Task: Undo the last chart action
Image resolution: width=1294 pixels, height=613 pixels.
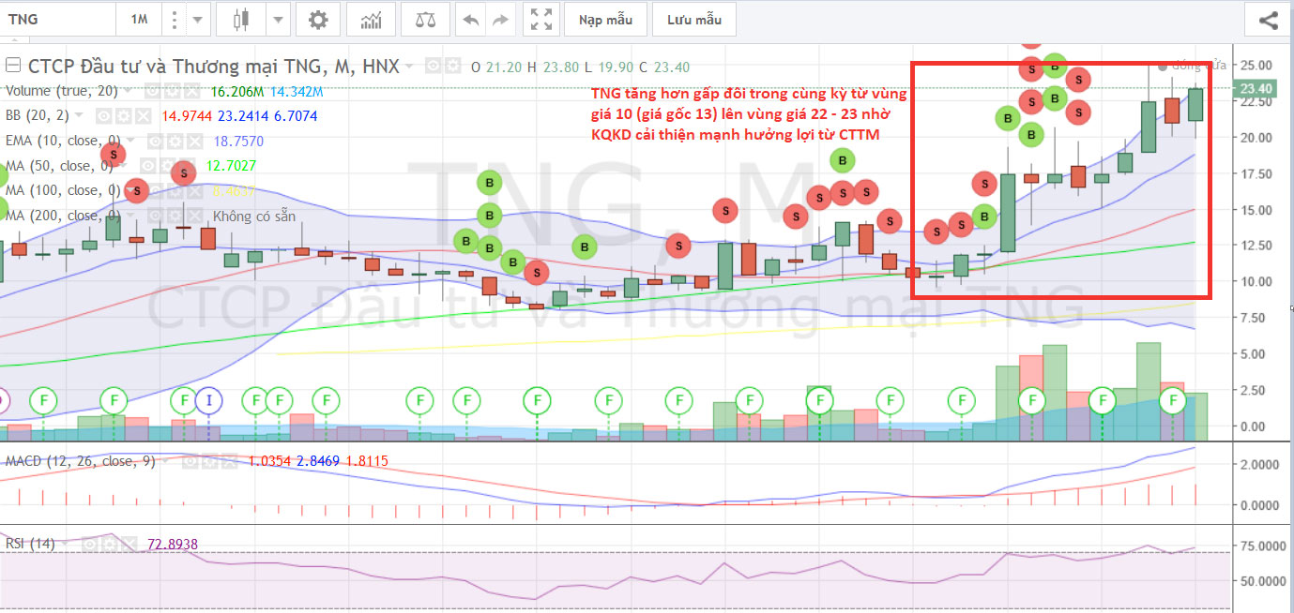Action: pos(471,19)
